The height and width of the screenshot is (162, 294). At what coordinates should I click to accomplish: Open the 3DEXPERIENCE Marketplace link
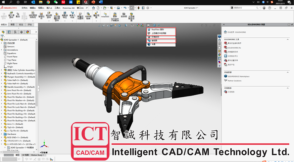[238, 76]
